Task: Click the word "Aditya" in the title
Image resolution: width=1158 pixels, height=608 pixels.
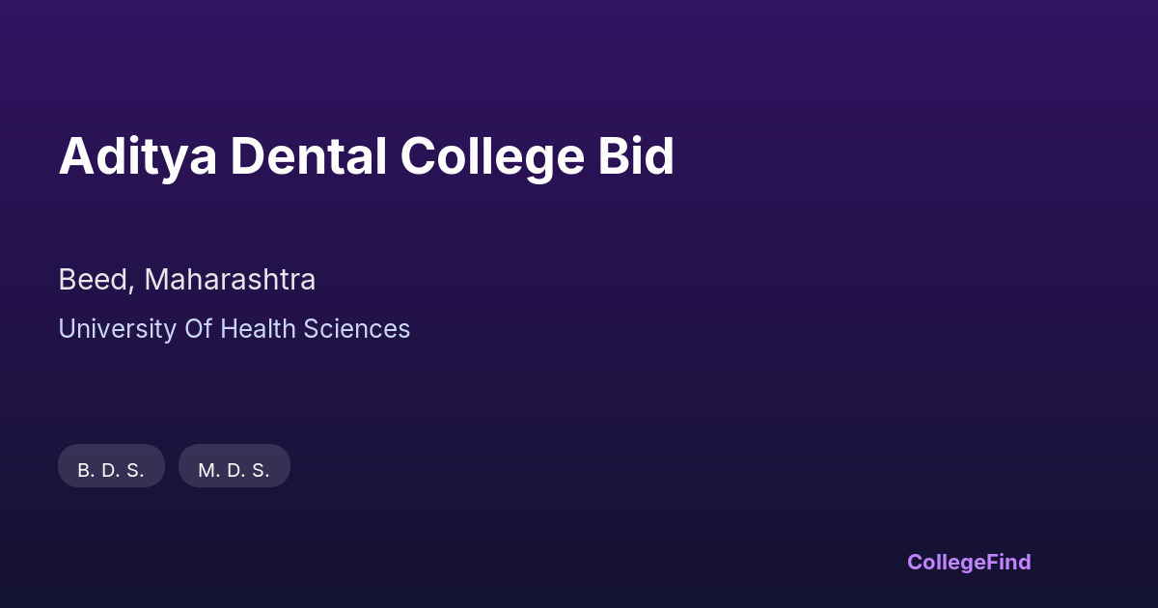Action: click(137, 156)
